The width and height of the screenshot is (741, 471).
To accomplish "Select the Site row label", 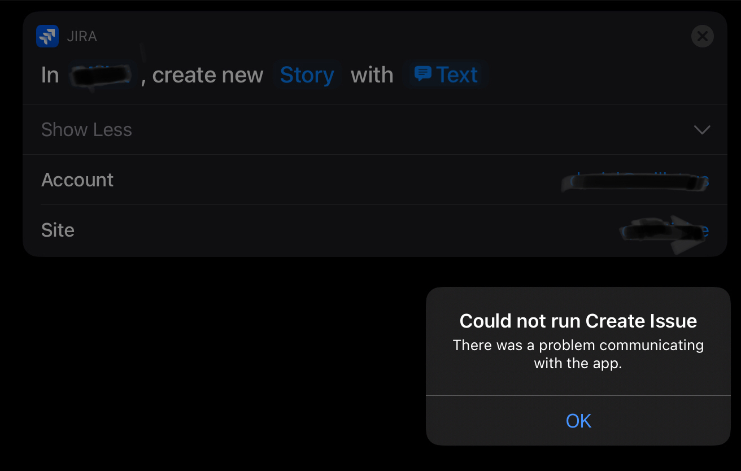I will coord(58,230).
